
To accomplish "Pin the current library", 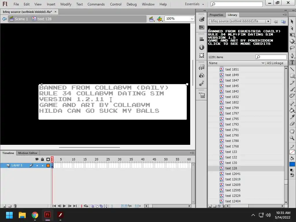I will click(275, 21).
